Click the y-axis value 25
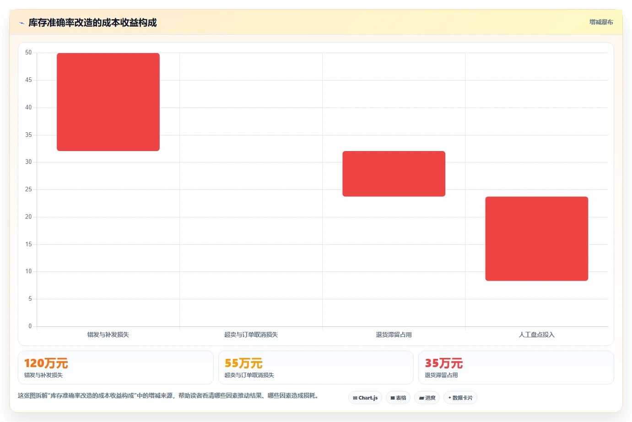This screenshot has width=632, height=422. point(28,189)
